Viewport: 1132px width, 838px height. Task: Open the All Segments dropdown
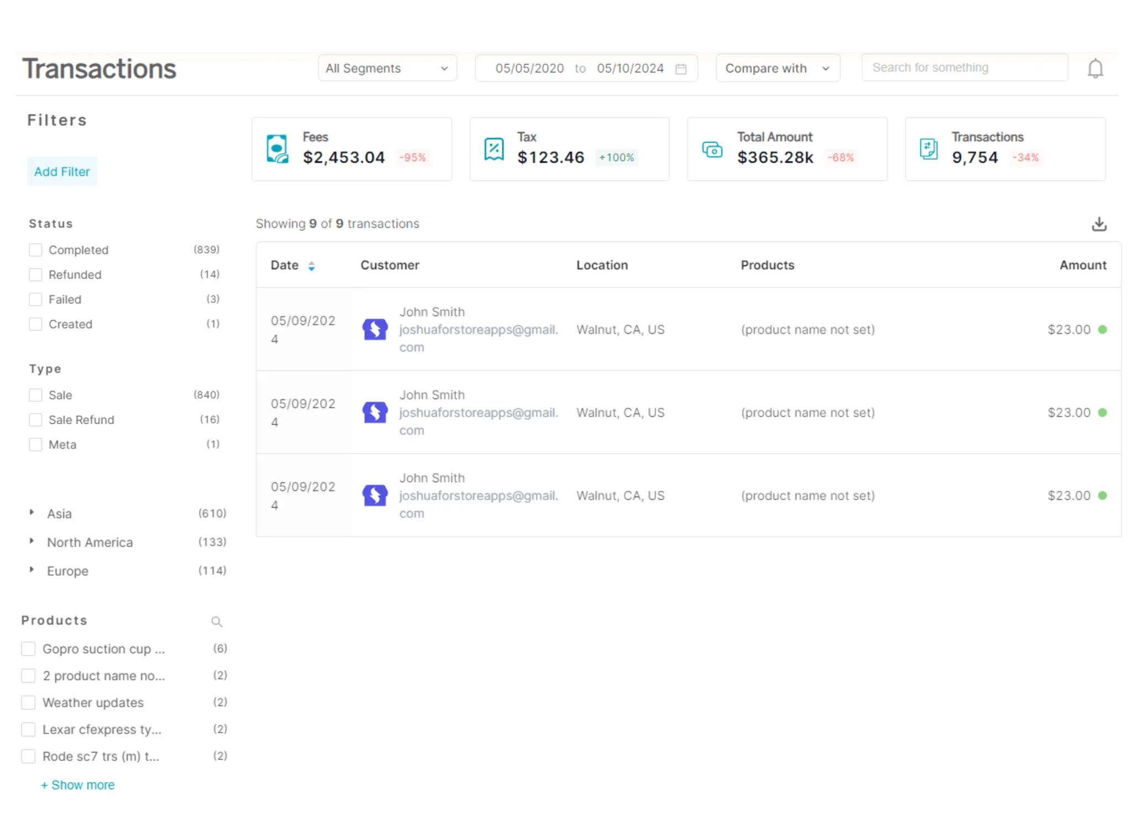[x=387, y=68]
